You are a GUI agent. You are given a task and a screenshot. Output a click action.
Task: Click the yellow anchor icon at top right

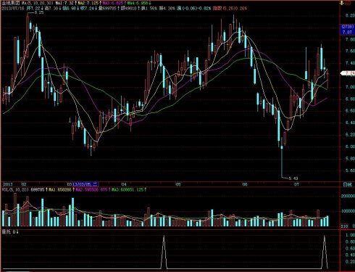341,3
